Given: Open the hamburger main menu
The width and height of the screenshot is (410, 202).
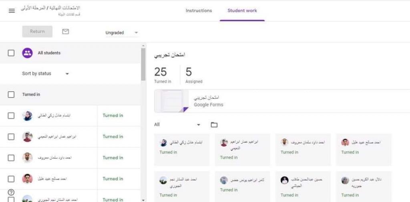Looking at the screenshot, I should tap(12, 11).
